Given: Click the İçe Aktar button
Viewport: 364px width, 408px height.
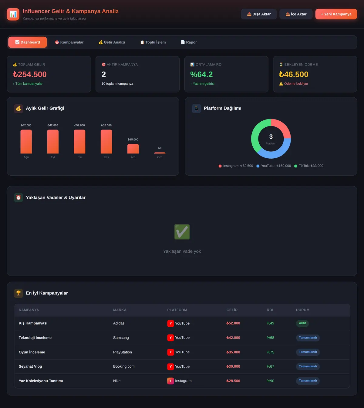Looking at the screenshot, I should tap(296, 14).
